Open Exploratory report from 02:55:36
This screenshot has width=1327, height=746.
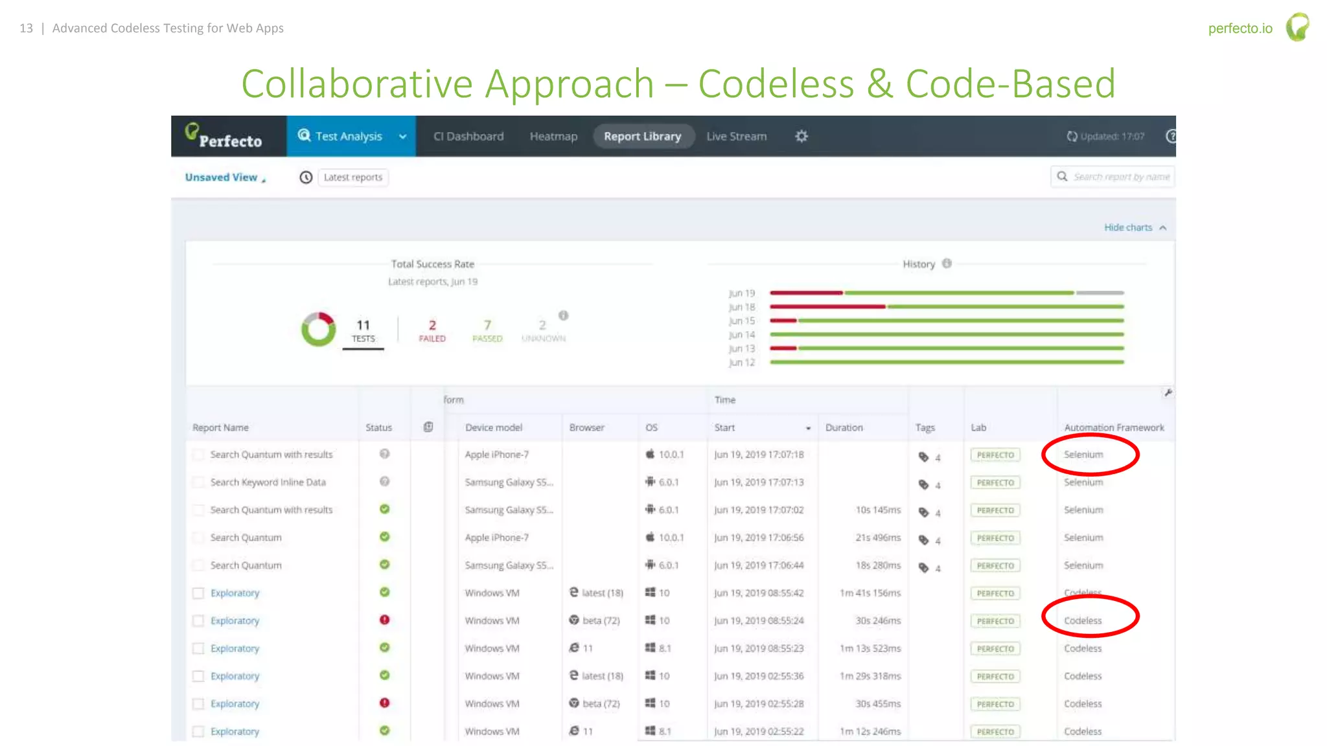235,676
